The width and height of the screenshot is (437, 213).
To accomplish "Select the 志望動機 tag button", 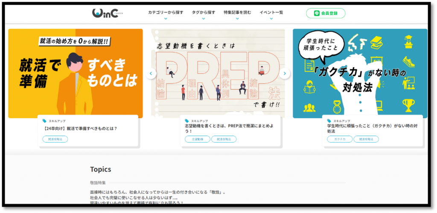I will tap(197, 139).
